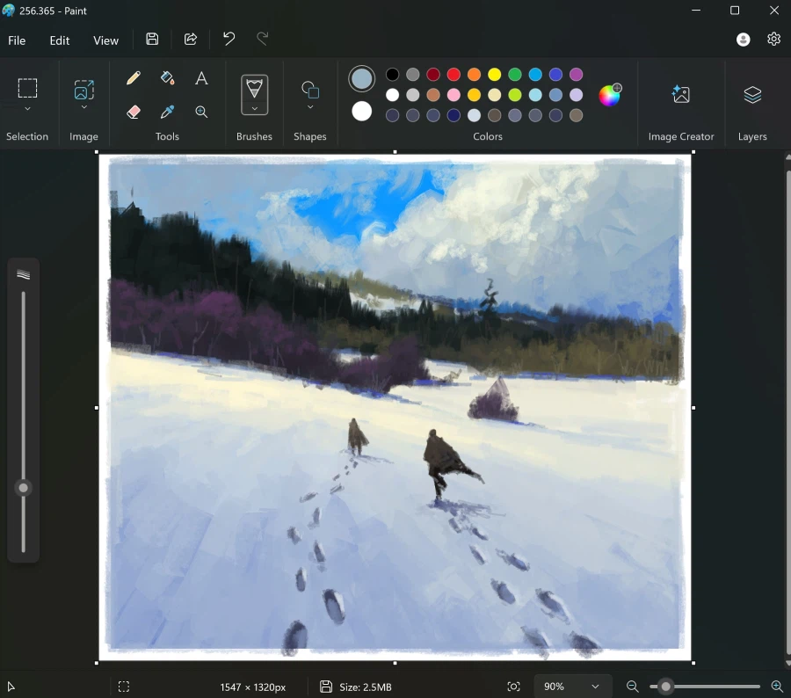
Task: Expand the Brushes dropdown arrow
Action: (254, 109)
